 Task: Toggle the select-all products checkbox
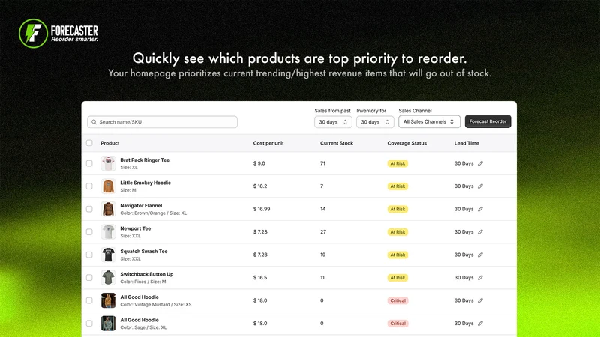(x=89, y=143)
